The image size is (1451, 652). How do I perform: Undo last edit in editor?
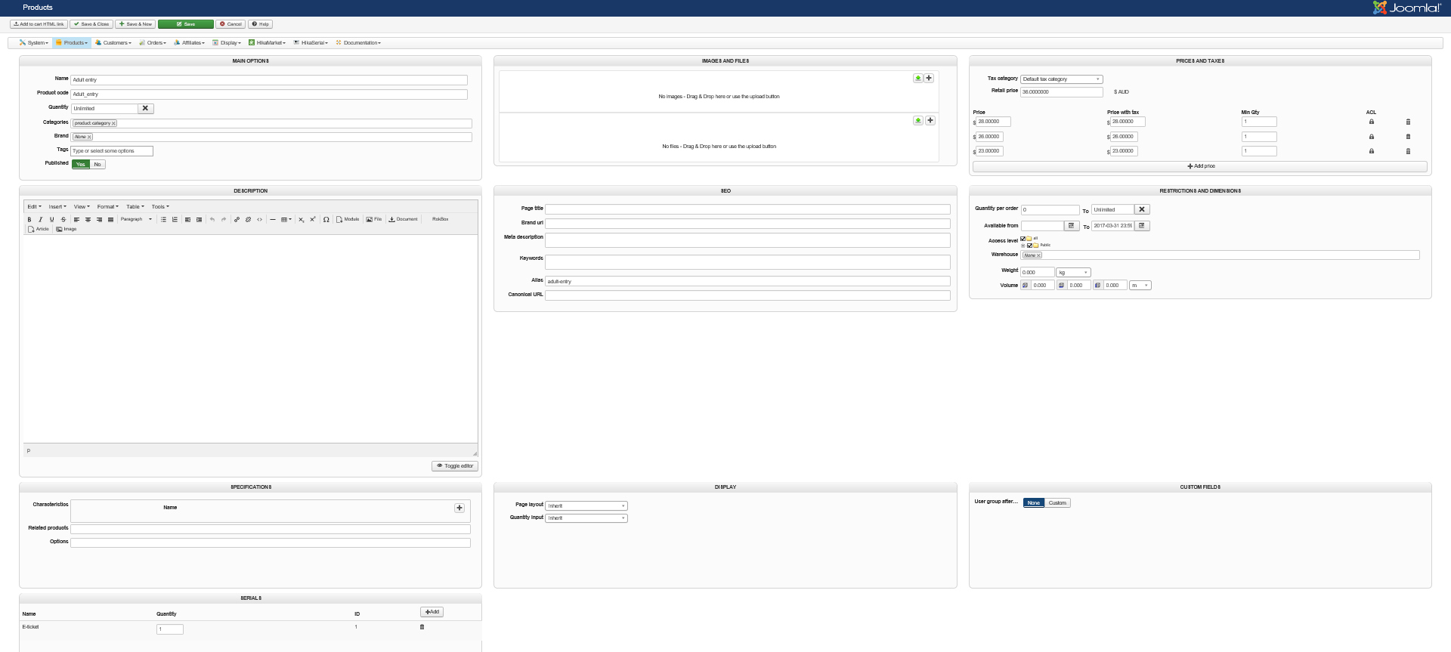point(212,220)
